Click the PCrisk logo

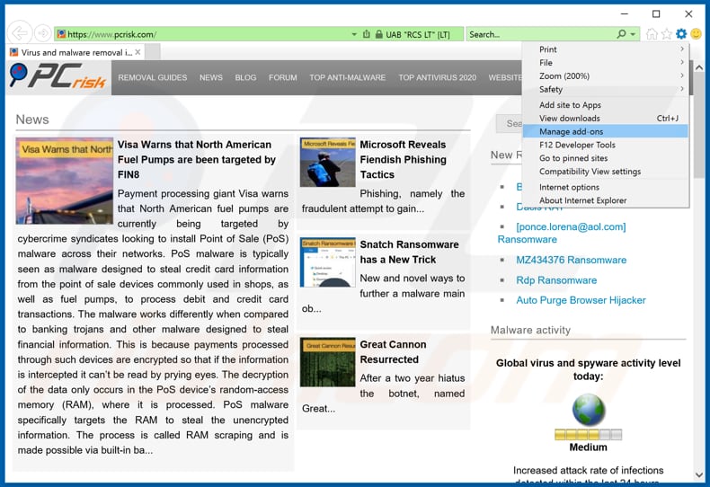59,77
